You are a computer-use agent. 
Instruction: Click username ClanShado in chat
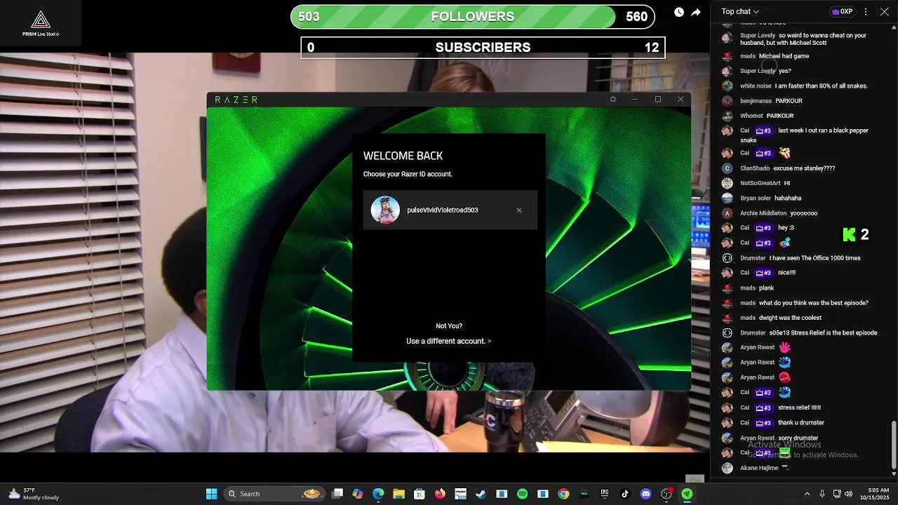click(755, 168)
